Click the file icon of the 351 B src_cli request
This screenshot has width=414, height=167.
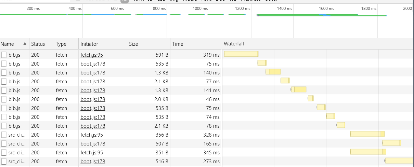4,152
